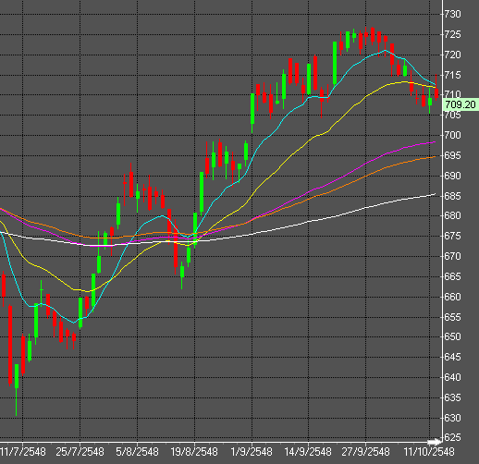Select the 700 price axis label
Screen dimensions: 479x464
point(452,135)
